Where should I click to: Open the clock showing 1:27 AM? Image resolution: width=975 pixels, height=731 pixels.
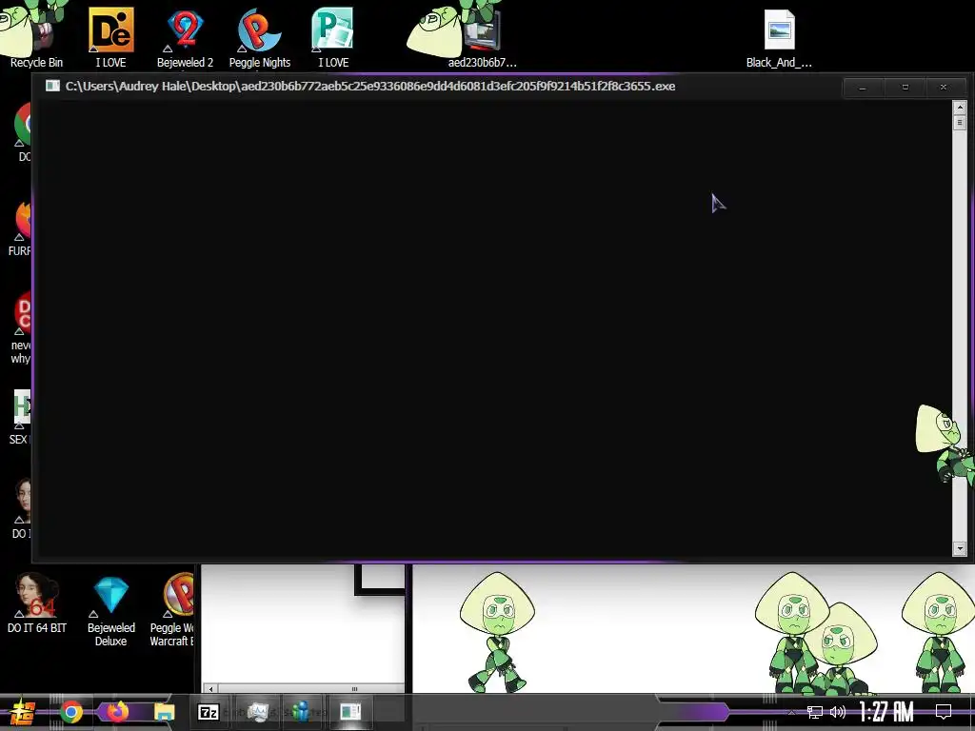886,712
